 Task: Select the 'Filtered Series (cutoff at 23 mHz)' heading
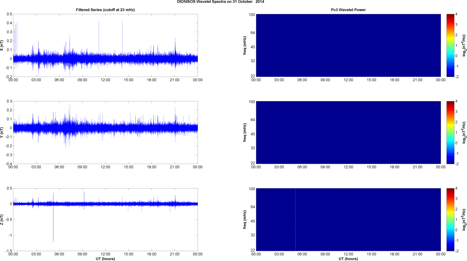click(x=105, y=10)
